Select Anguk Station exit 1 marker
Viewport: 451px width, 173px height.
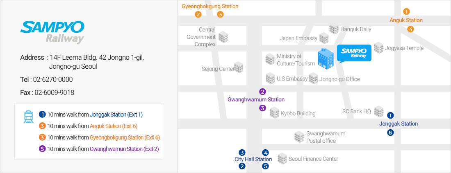[406, 11]
